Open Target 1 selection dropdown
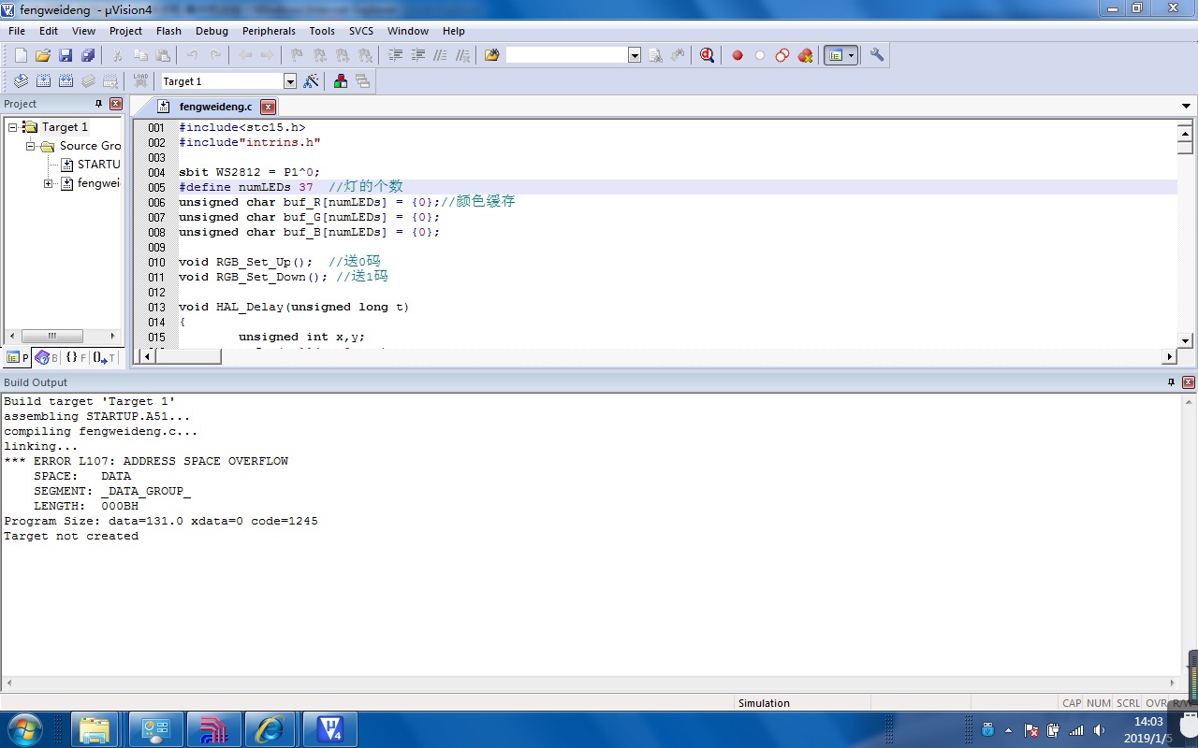 pos(290,81)
